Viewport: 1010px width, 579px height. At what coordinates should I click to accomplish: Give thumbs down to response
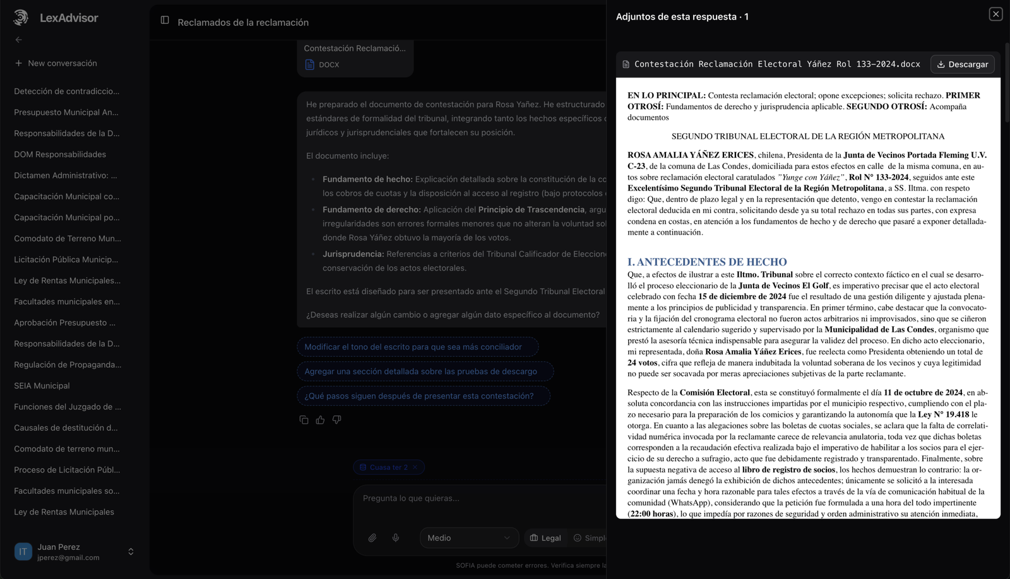point(336,420)
